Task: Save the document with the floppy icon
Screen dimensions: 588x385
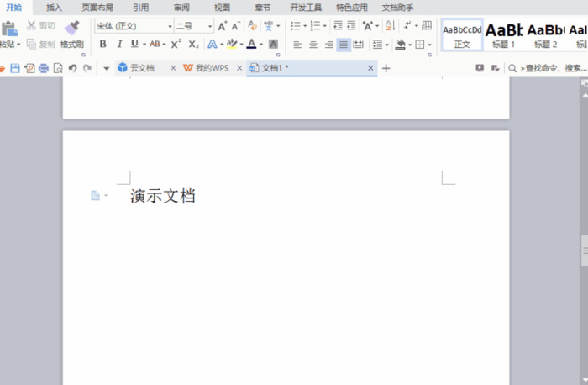Action: [x=15, y=68]
